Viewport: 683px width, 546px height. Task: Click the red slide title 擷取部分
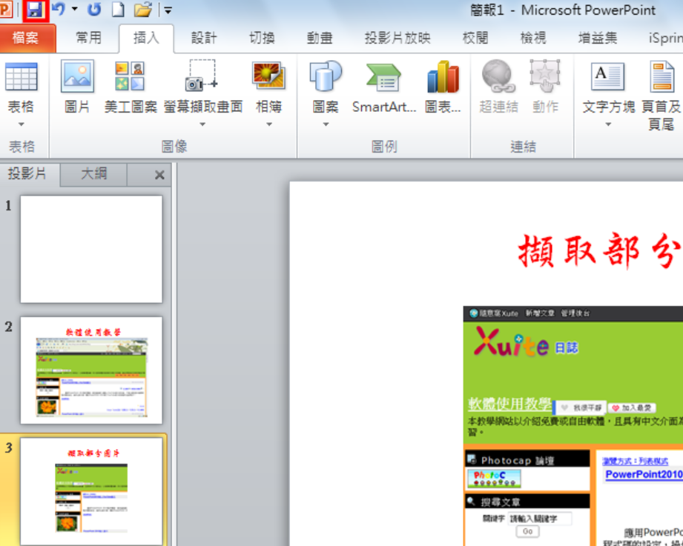coord(600,250)
